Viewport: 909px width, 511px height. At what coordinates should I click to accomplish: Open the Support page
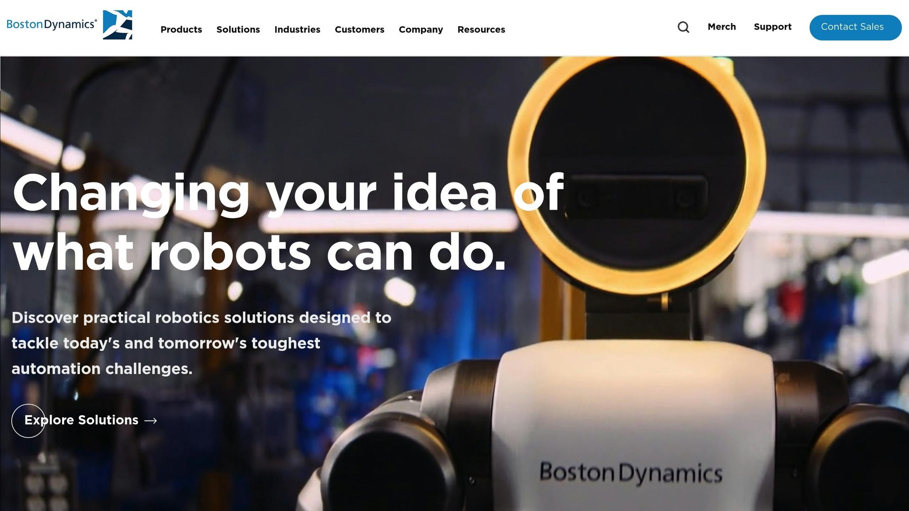[x=773, y=27]
